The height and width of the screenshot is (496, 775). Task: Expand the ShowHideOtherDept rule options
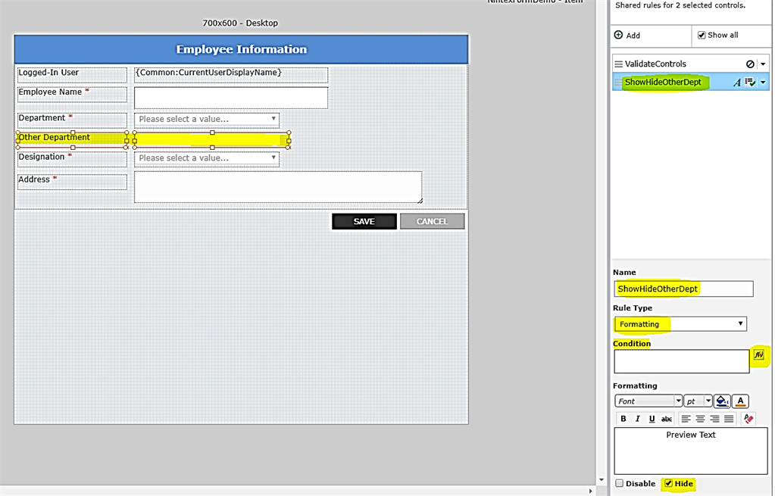point(763,82)
